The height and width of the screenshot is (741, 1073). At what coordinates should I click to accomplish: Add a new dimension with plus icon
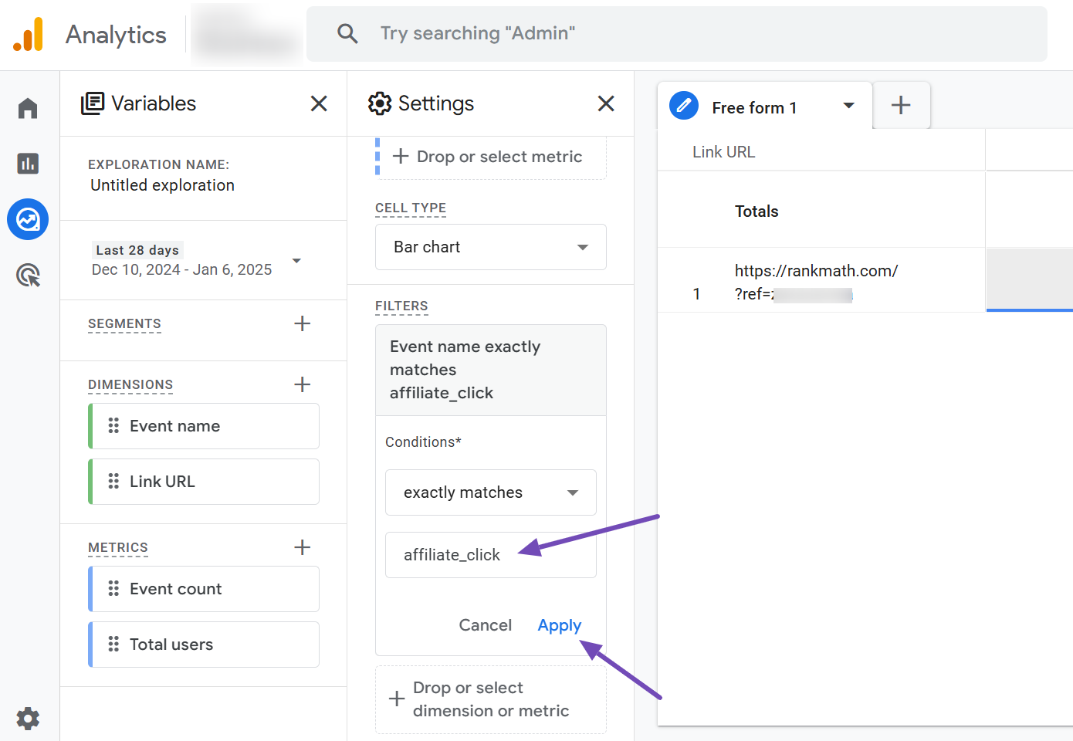coord(303,384)
